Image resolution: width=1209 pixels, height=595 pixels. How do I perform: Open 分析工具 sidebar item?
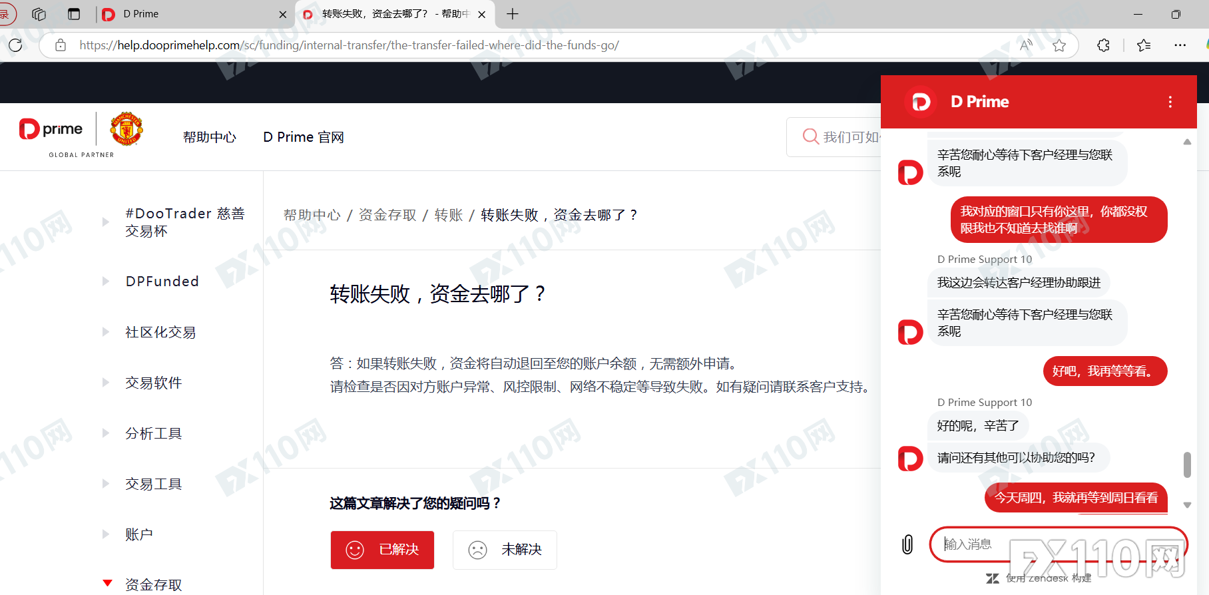pyautogui.click(x=154, y=433)
